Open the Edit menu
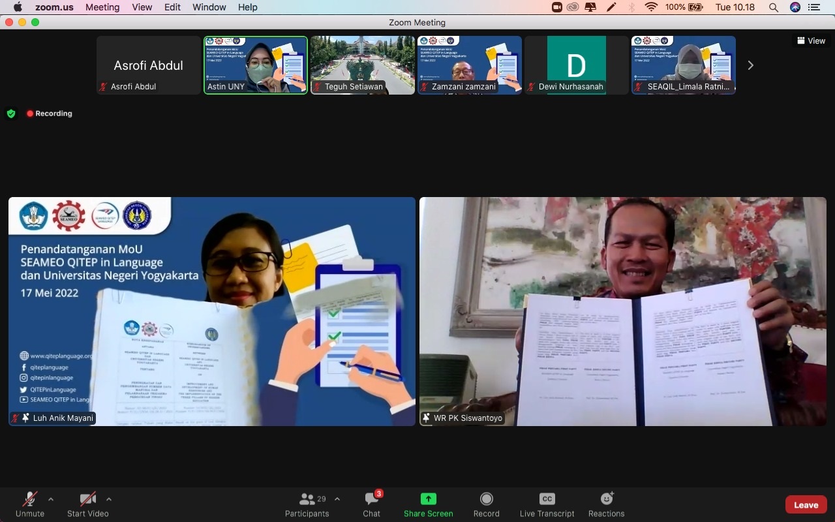 (172, 7)
